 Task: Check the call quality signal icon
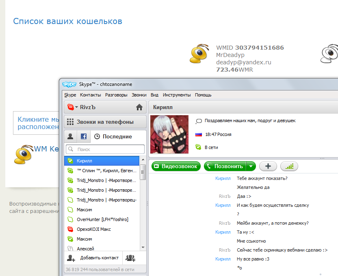click(x=289, y=166)
